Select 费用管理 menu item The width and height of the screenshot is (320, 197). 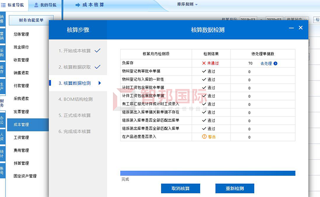21,150
